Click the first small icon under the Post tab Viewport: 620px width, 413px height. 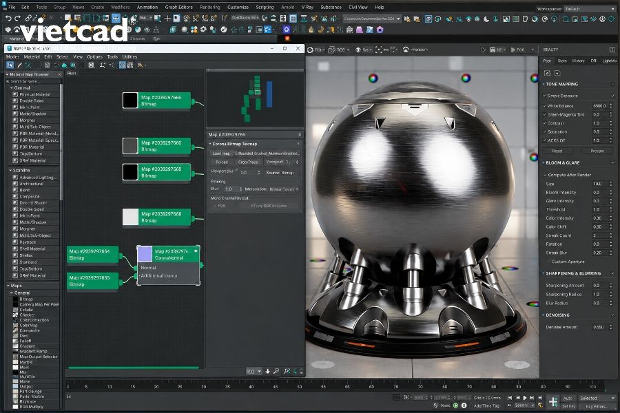[x=548, y=73]
